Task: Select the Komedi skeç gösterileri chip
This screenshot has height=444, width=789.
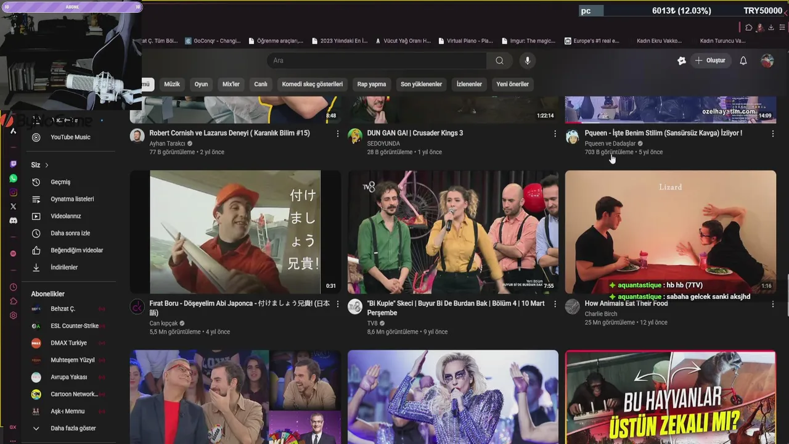Action: [x=312, y=84]
